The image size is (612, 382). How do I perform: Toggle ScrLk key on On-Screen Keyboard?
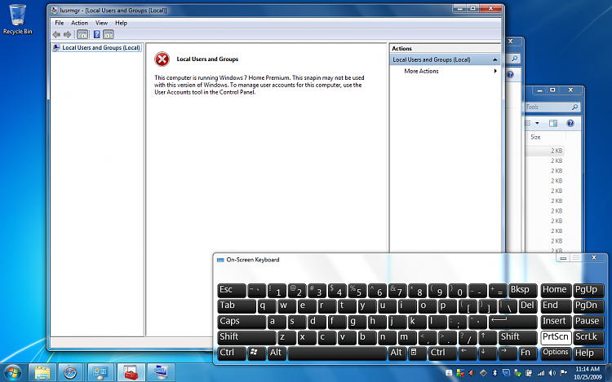tap(588, 337)
